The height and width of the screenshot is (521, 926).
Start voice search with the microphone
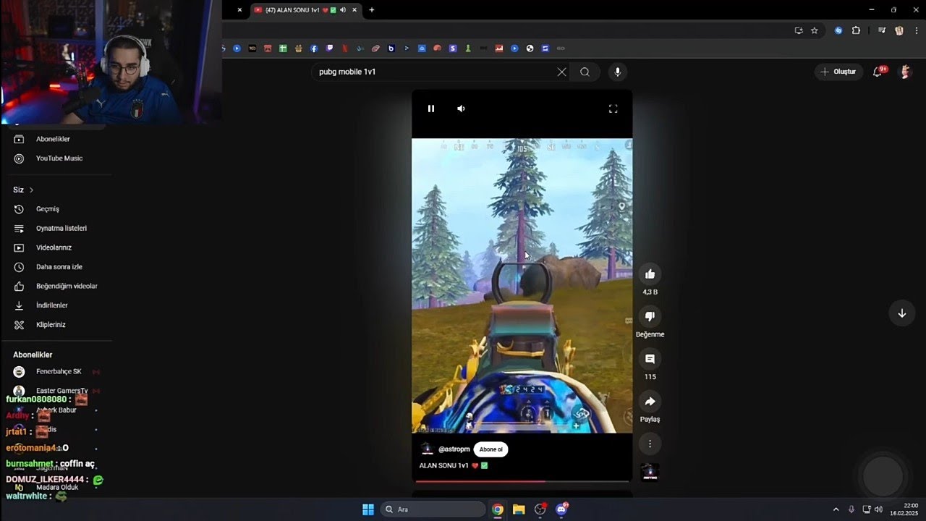point(617,72)
